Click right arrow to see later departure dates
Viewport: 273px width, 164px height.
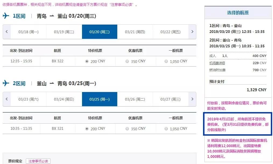[x=192, y=32]
